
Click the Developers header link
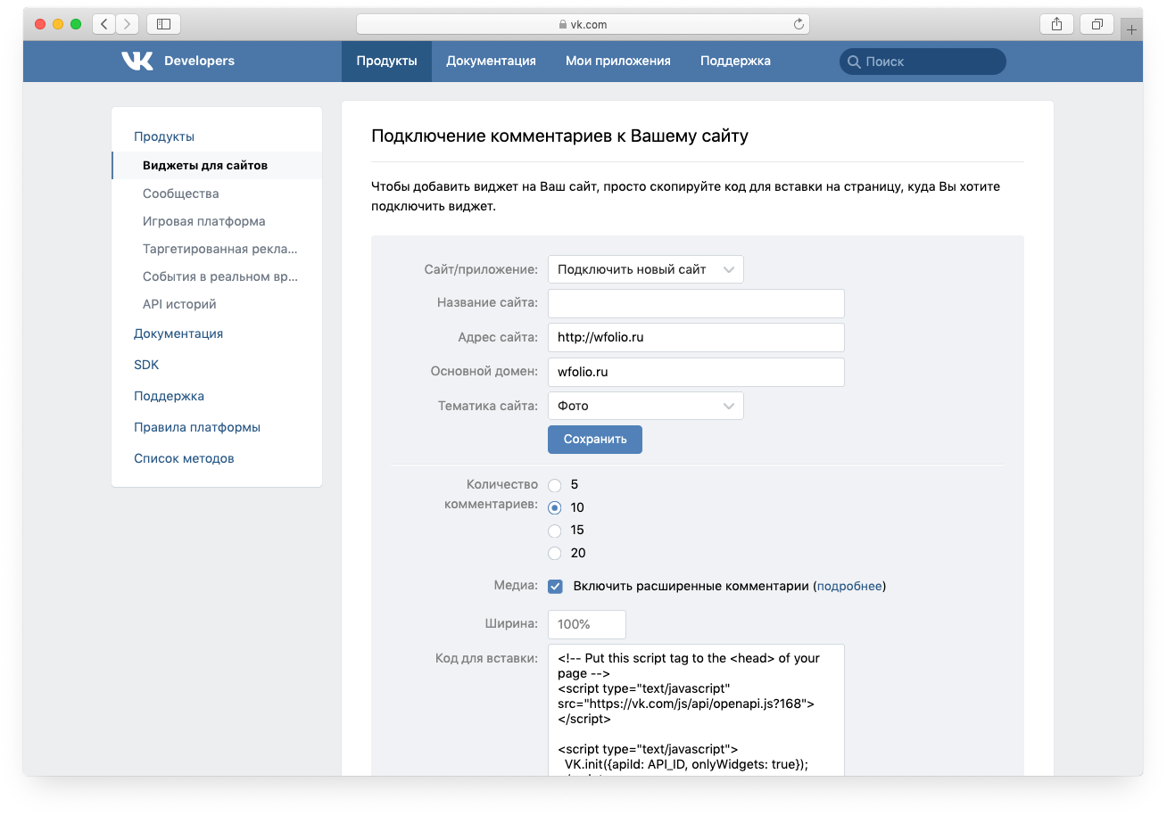199,61
